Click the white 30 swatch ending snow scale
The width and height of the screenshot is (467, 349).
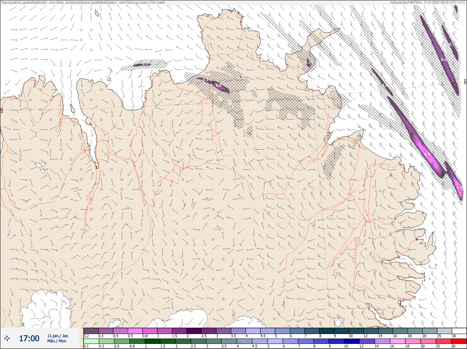459,331
